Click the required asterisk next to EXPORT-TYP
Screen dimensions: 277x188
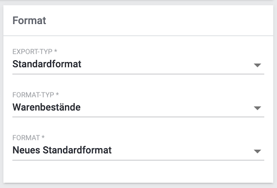point(56,52)
